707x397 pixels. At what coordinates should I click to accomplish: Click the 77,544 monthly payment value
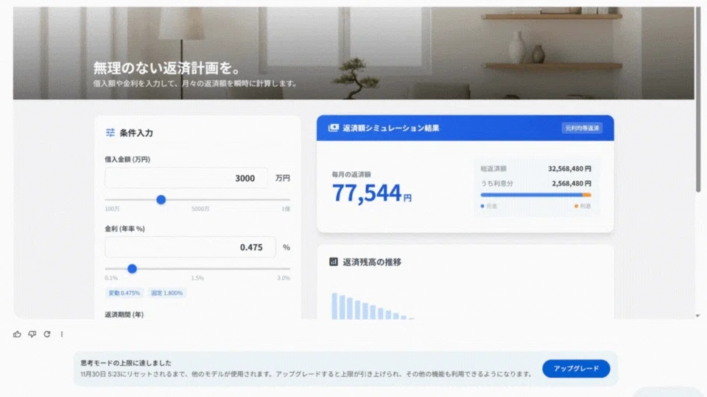(367, 193)
